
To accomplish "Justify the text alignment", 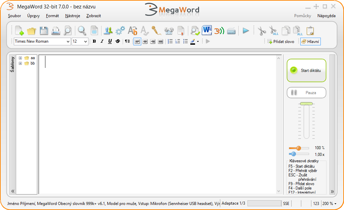I will click(161, 41).
